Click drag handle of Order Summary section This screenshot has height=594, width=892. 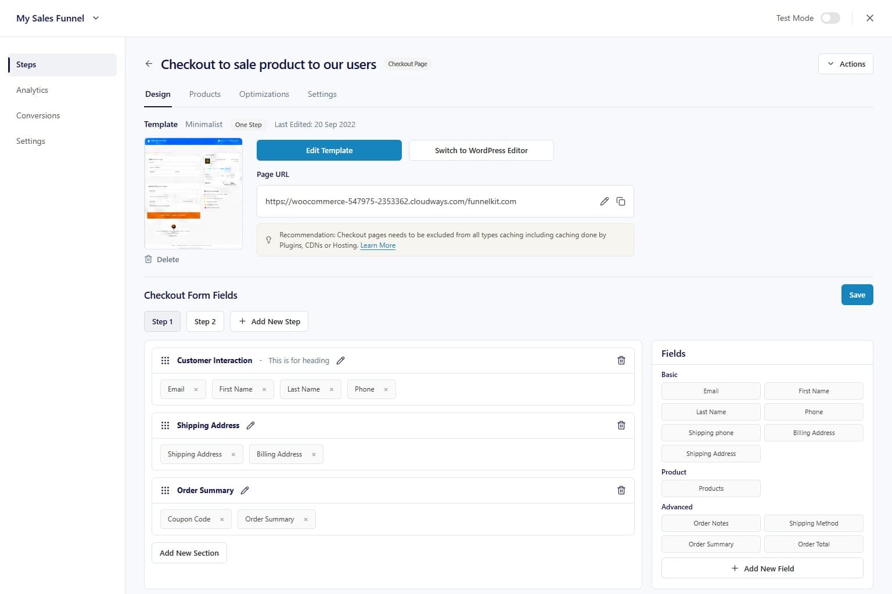point(165,490)
